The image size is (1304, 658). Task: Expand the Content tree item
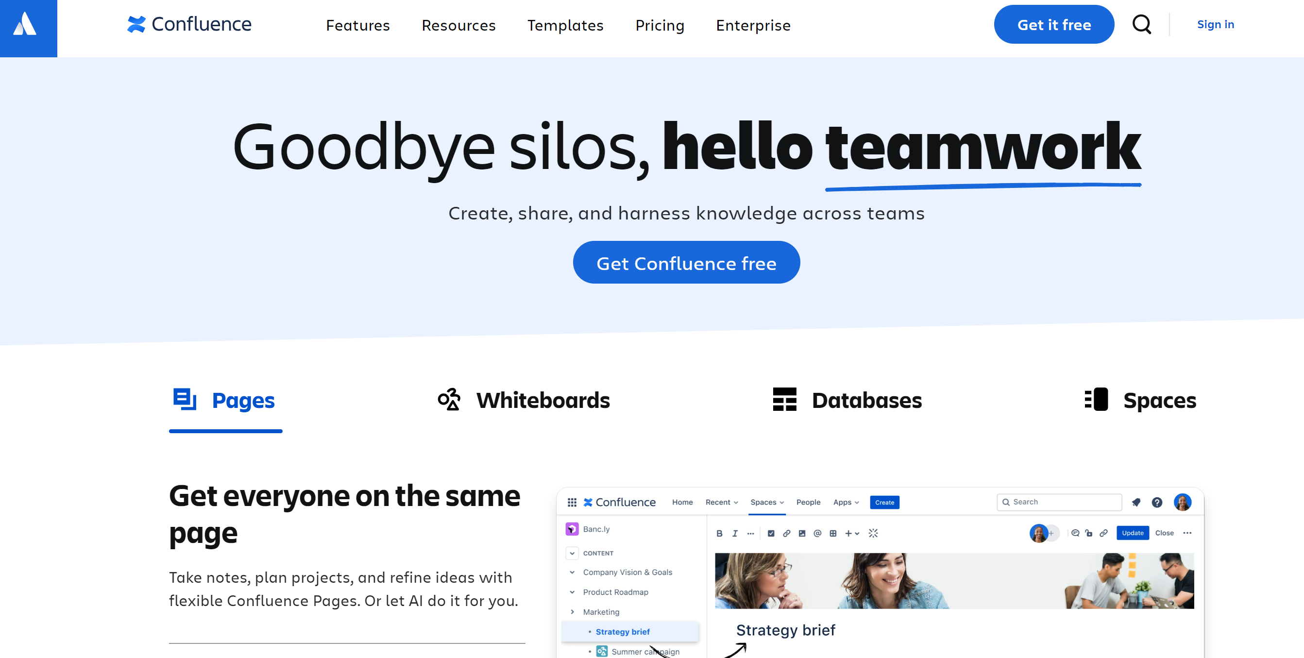tap(572, 553)
